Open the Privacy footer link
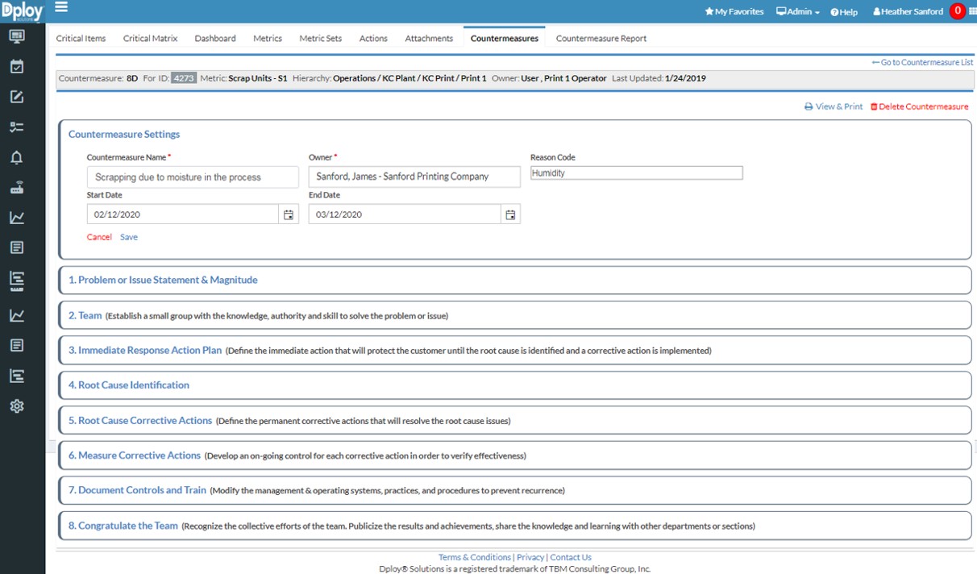Viewport: 977px width, 574px height. tap(530, 557)
